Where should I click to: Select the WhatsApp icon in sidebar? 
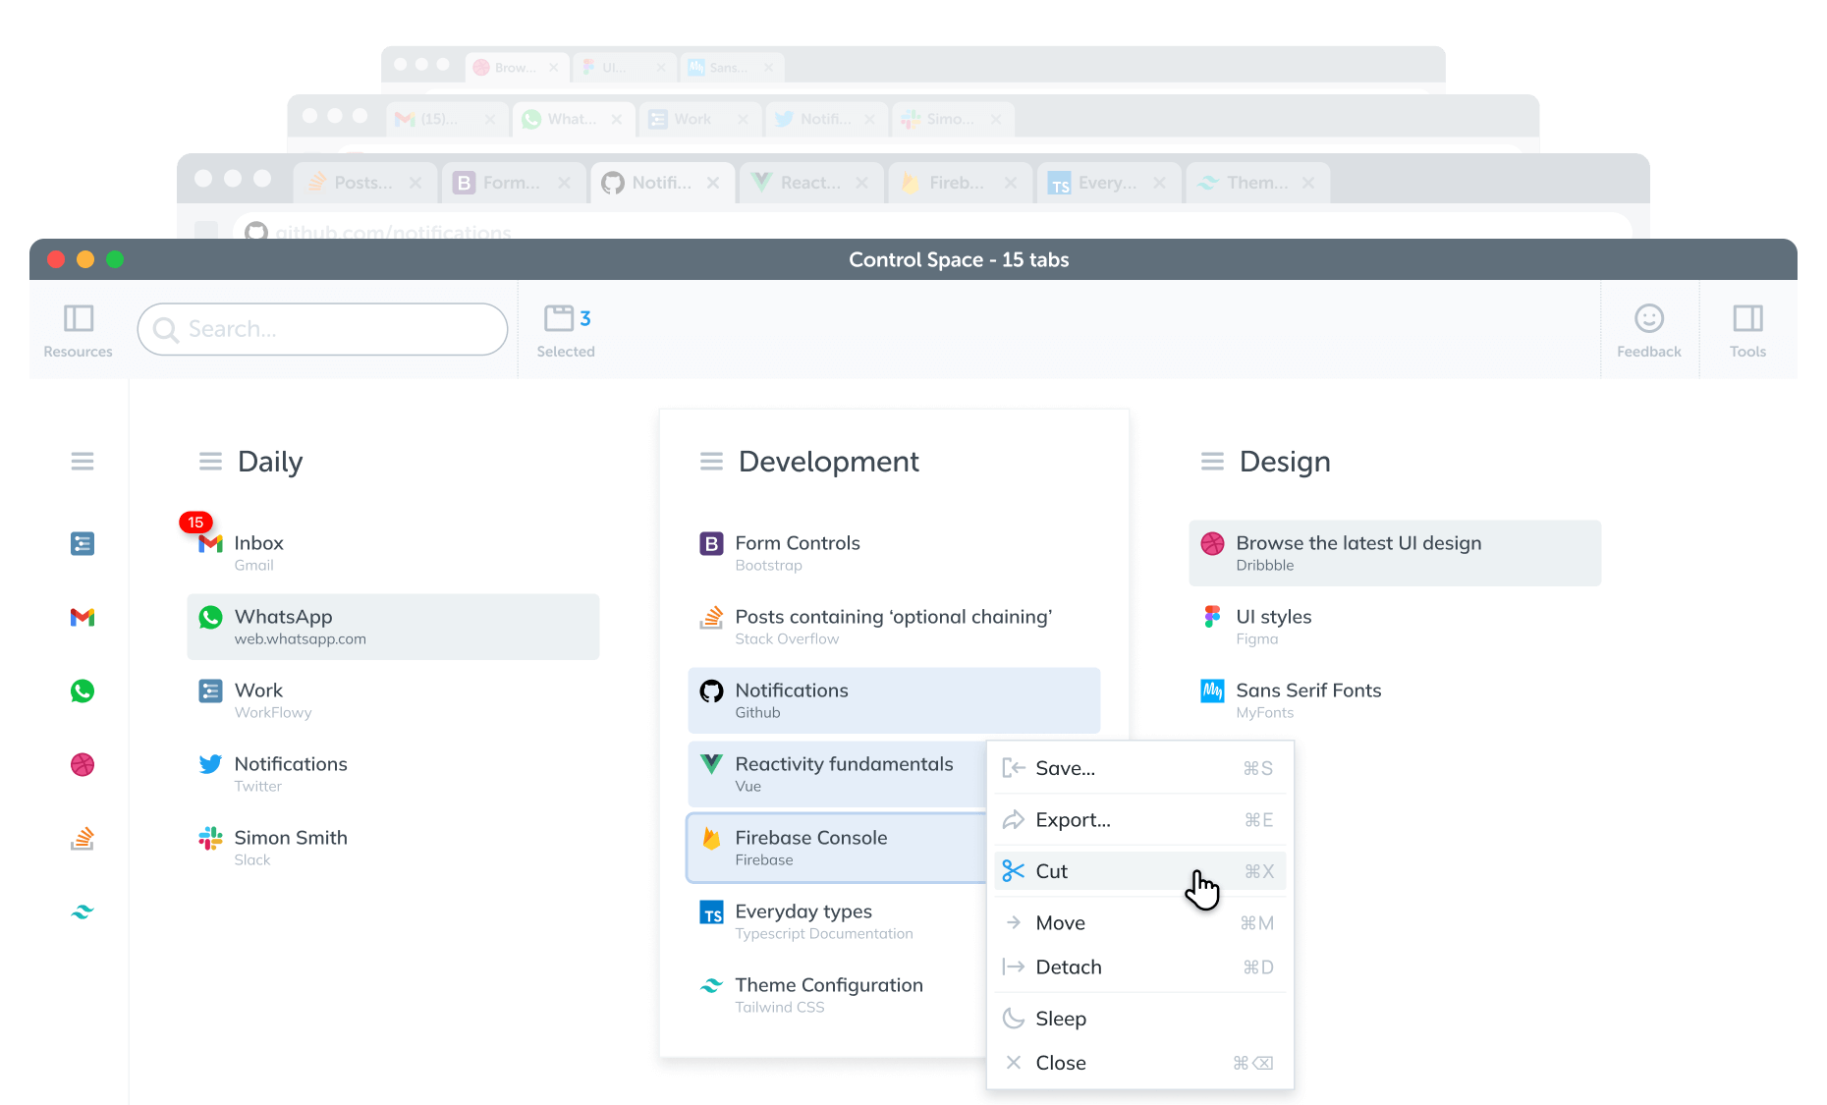83,691
